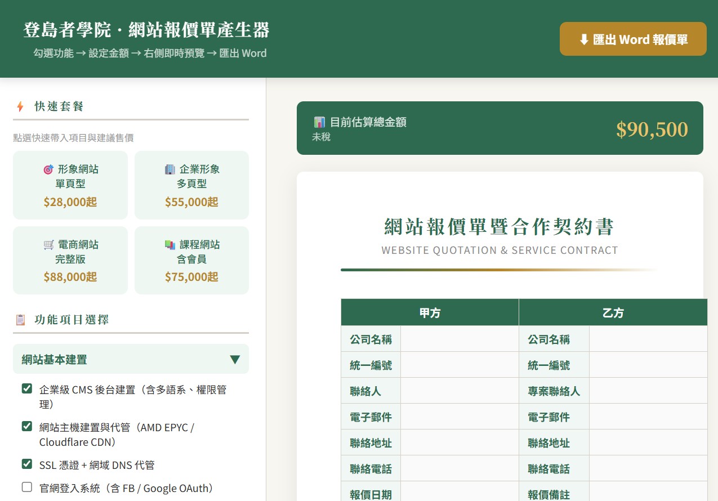The height and width of the screenshot is (501, 718).
Task: Click the bar chart icon near 目前估算總金額
Action: [319, 122]
